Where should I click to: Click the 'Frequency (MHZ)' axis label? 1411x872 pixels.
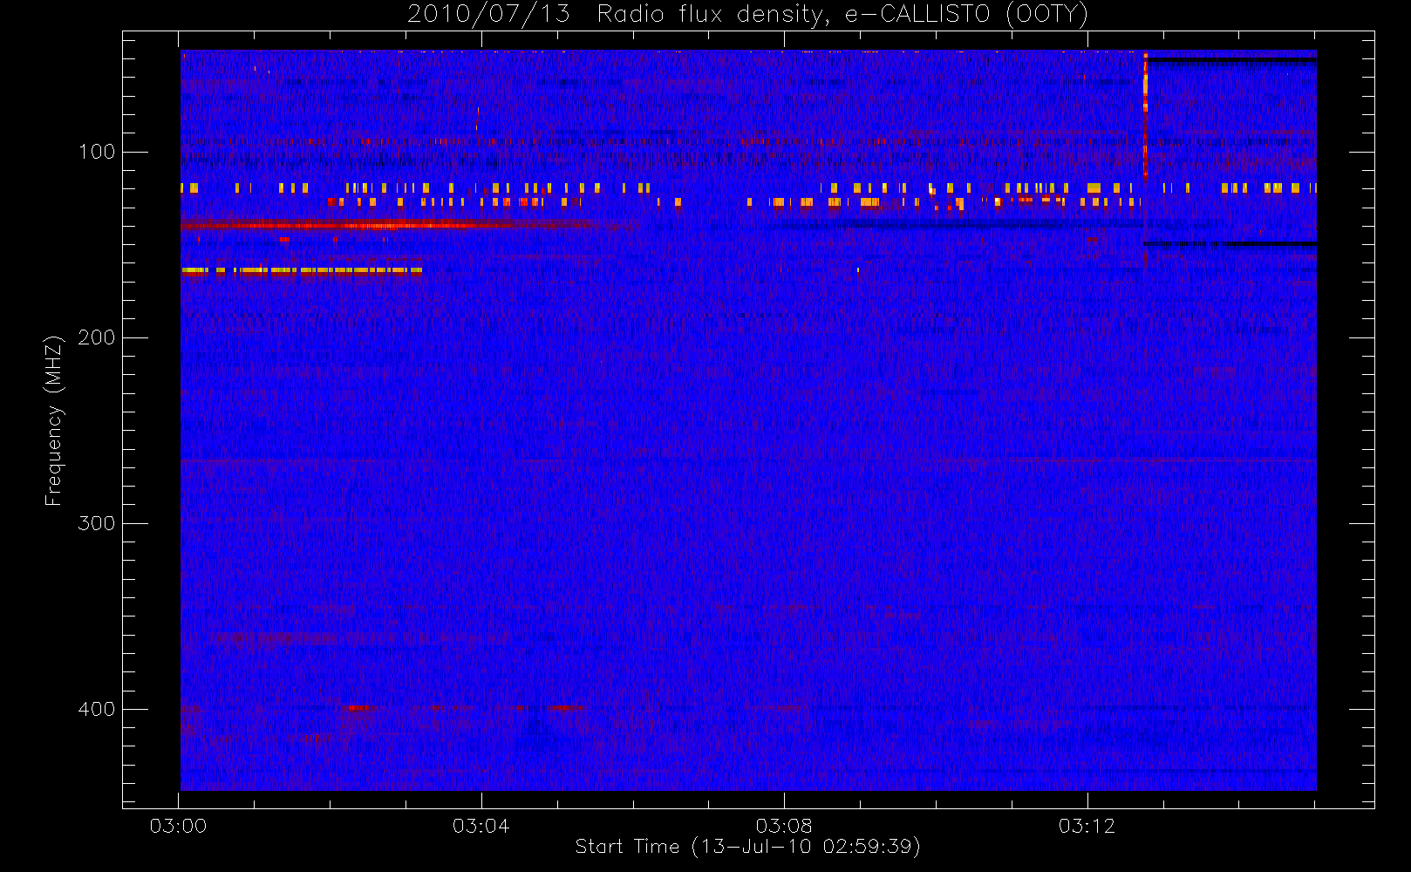click(53, 420)
